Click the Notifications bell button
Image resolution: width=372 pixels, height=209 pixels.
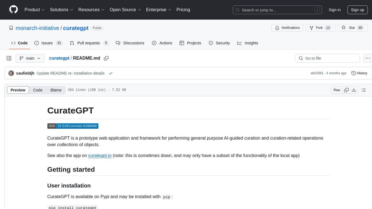[287, 28]
